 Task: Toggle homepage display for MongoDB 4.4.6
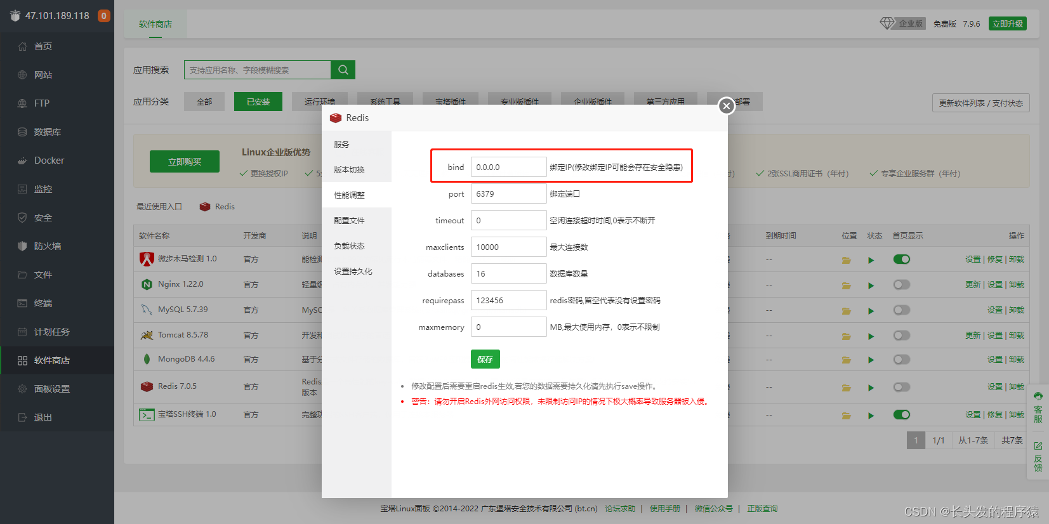(x=901, y=359)
